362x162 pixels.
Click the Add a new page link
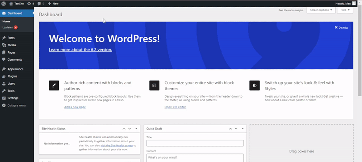(75, 107)
